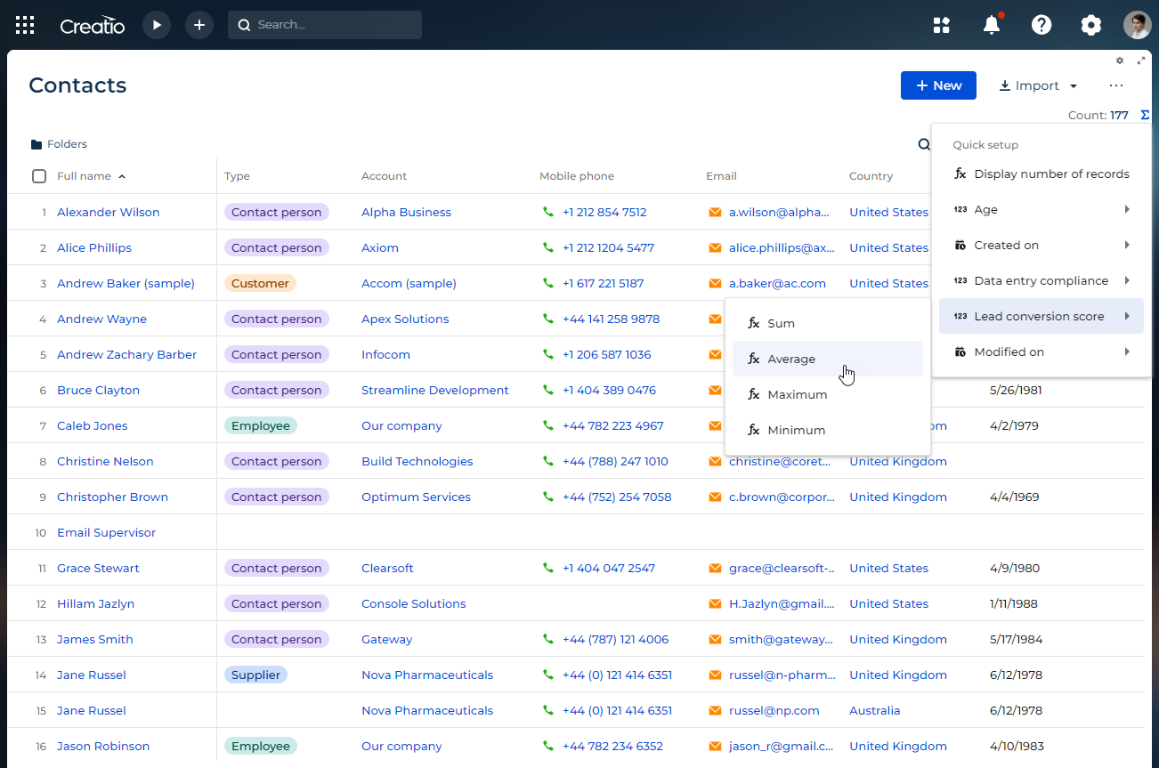The width and height of the screenshot is (1159, 768).
Task: Open the user profile avatar
Action: [1138, 25]
